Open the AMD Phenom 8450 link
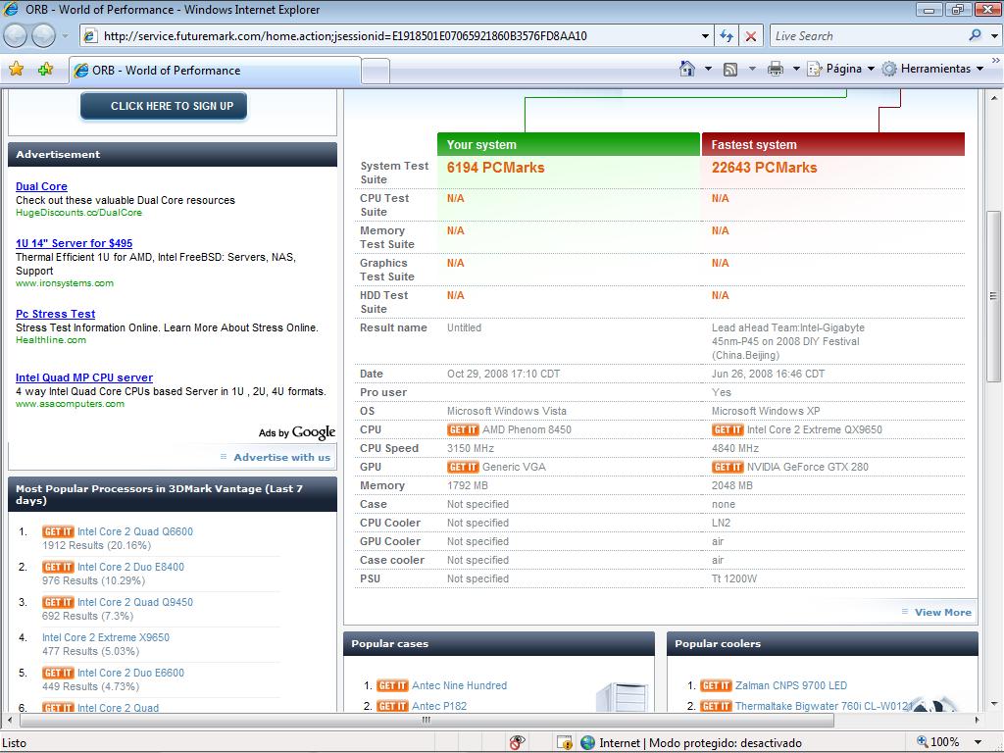The width and height of the screenshot is (1004, 753). click(x=527, y=429)
